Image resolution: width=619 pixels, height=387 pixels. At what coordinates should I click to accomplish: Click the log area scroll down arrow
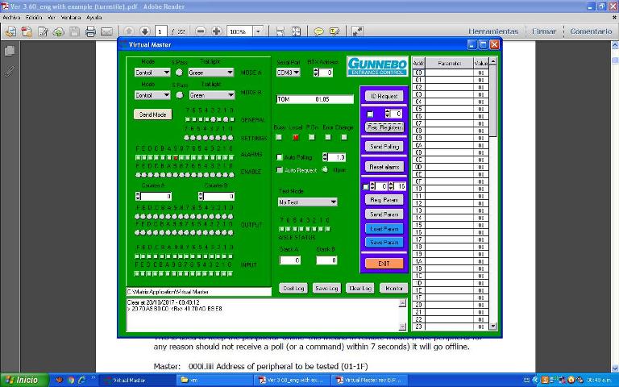(x=402, y=327)
